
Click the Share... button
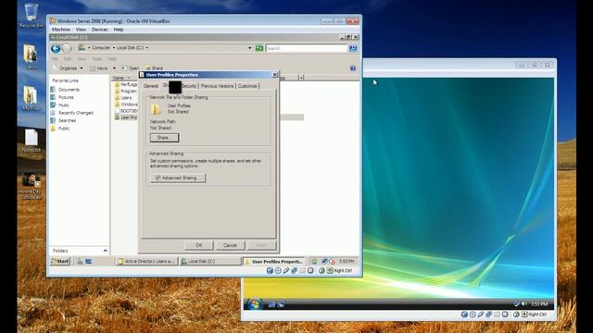tap(165, 138)
